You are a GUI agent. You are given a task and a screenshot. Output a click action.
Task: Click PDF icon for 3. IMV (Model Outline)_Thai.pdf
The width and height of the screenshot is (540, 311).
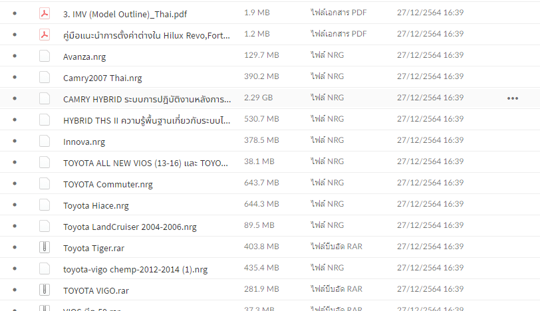point(45,13)
